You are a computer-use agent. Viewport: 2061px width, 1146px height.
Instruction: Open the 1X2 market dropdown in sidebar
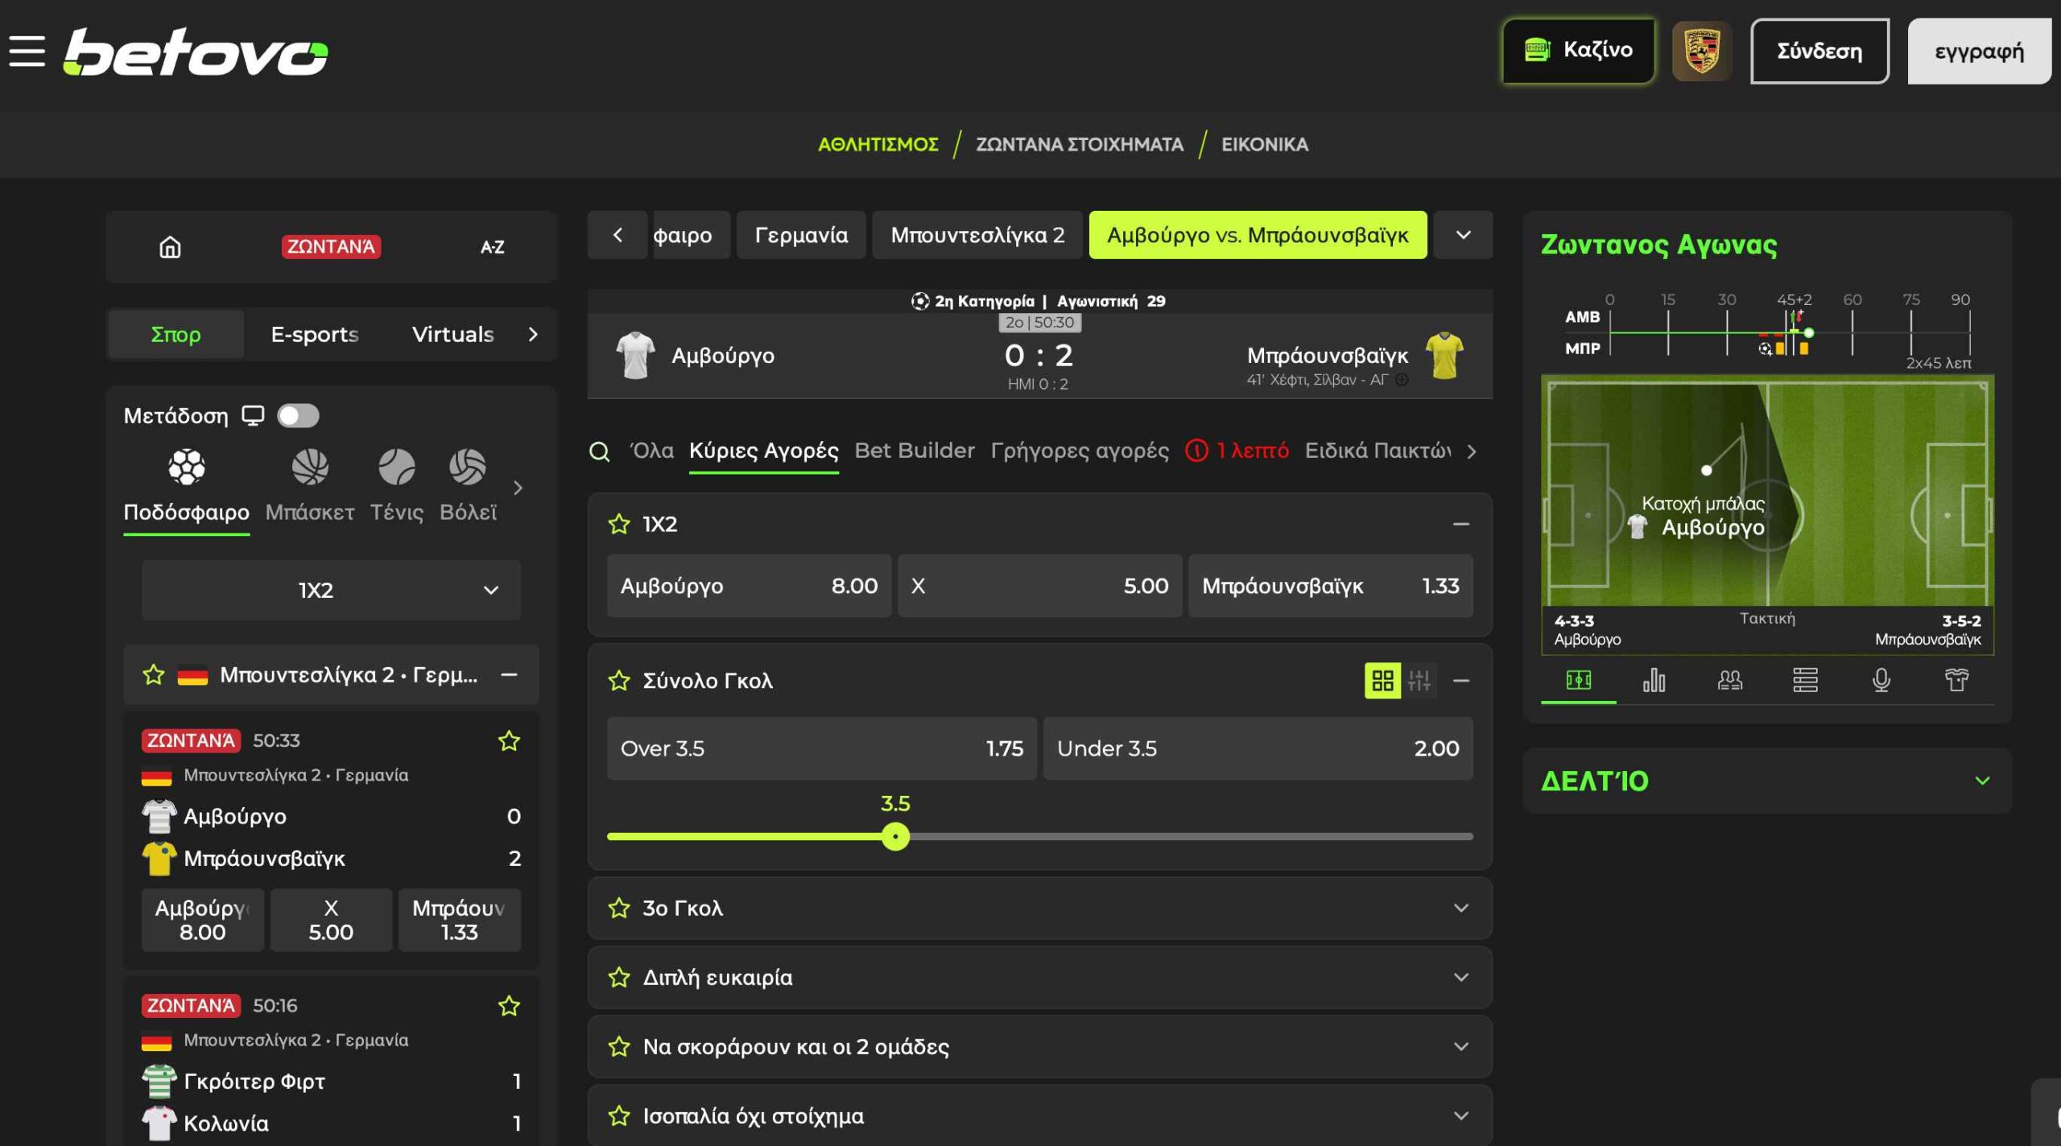coord(331,590)
